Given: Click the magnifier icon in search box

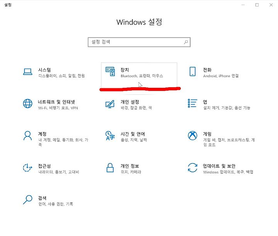Looking at the screenshot, I should [186, 42].
